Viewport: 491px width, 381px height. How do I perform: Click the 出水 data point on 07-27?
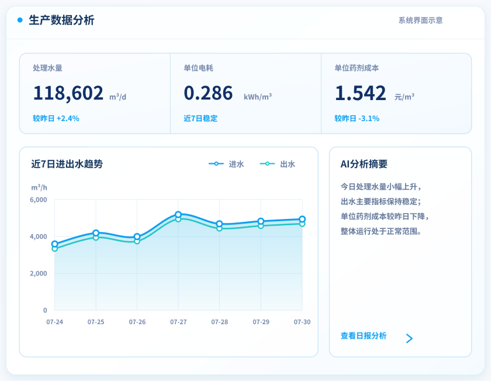pos(178,219)
